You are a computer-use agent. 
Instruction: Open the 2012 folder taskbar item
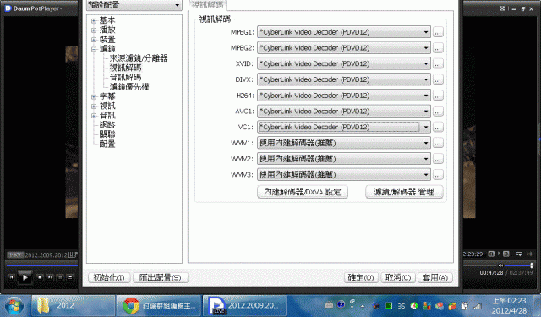tap(74, 306)
